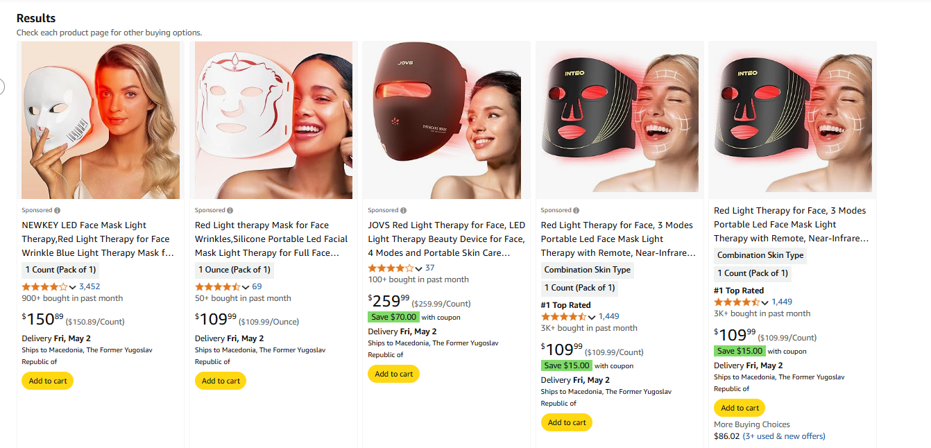Open JOVS Red Light Therapy product title
The height and width of the screenshot is (448, 931).
pyautogui.click(x=447, y=239)
